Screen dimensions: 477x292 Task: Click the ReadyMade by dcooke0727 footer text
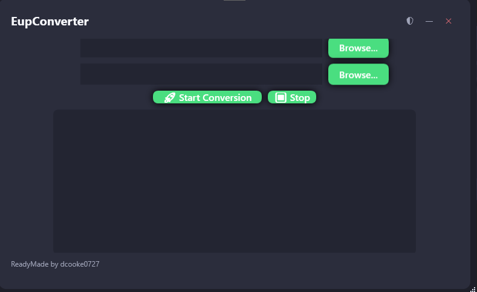55,264
